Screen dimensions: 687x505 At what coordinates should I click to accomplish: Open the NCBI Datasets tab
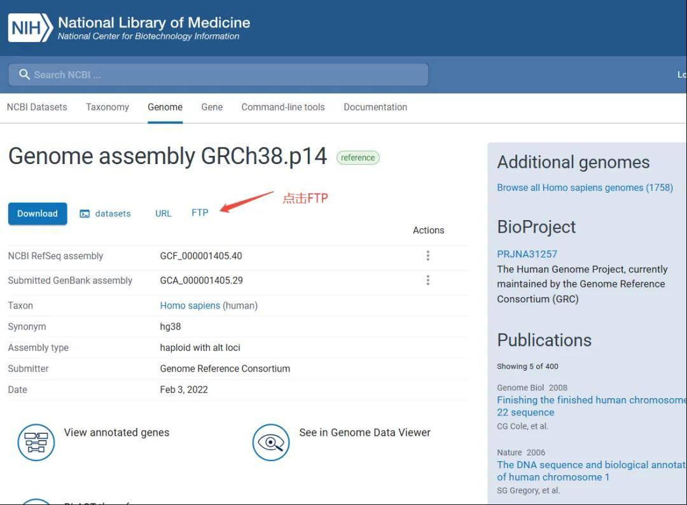pyautogui.click(x=38, y=107)
